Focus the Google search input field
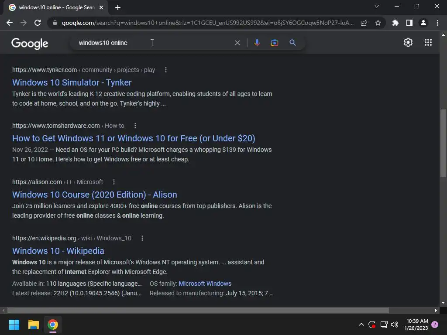The height and width of the screenshot is (335, 447). click(154, 43)
